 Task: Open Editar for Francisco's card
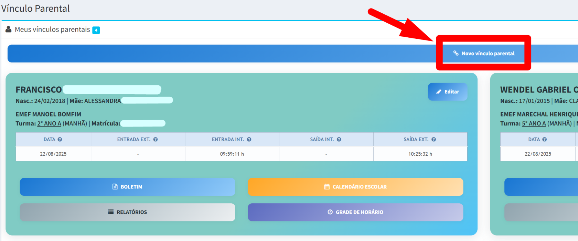coord(447,92)
